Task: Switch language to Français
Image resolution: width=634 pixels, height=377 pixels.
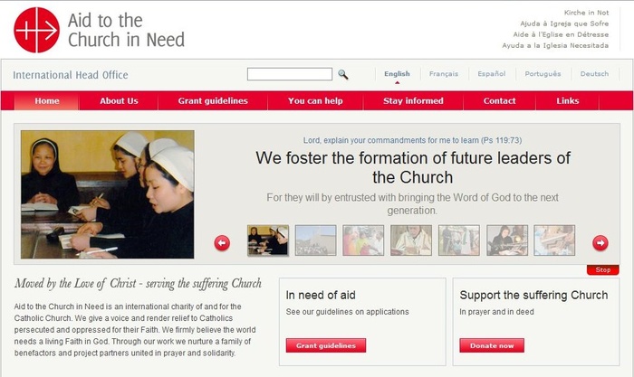Action: click(x=444, y=74)
